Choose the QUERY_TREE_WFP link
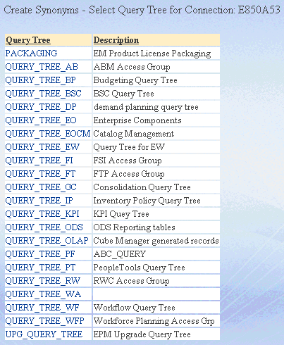 (44, 321)
